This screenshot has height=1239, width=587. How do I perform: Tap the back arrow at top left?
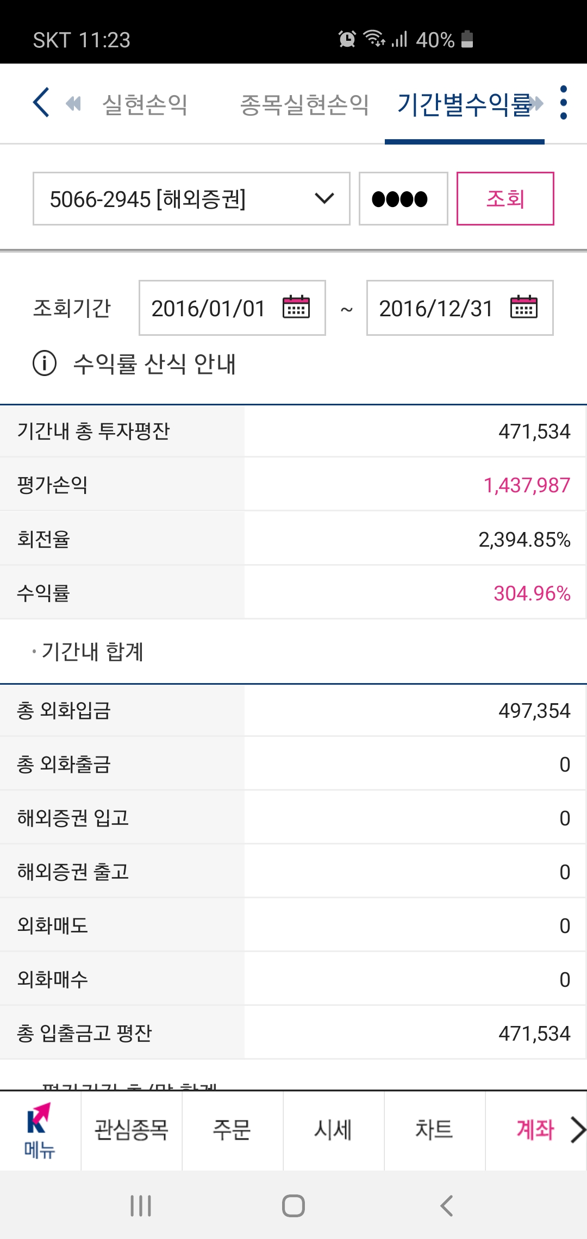click(41, 103)
